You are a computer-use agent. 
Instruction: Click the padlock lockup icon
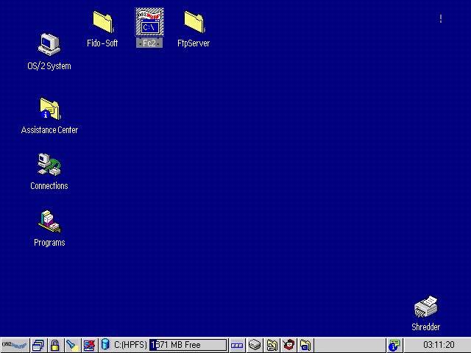55,345
